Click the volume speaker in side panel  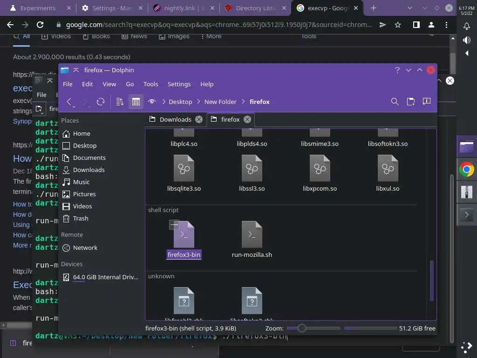tap(467, 40)
